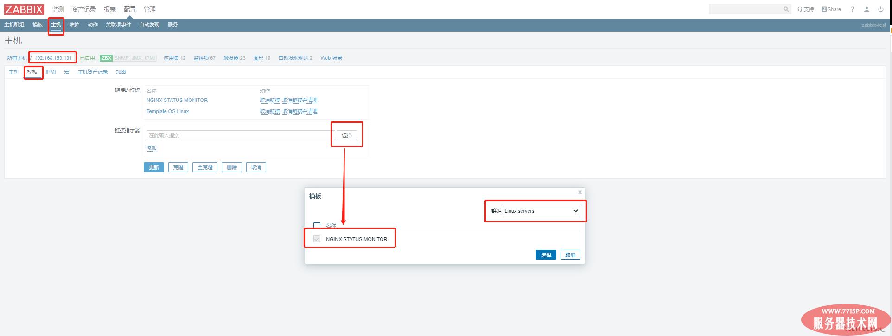892x336 pixels.
Task: Click host 192.168.169.131 breadcrumb
Action: 53,58
